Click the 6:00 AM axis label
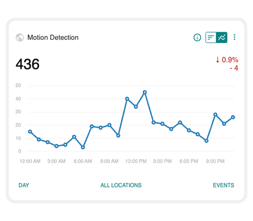 coord(83,161)
